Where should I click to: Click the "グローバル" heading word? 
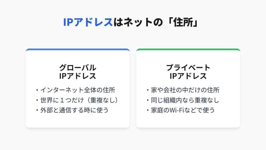[x=78, y=67]
